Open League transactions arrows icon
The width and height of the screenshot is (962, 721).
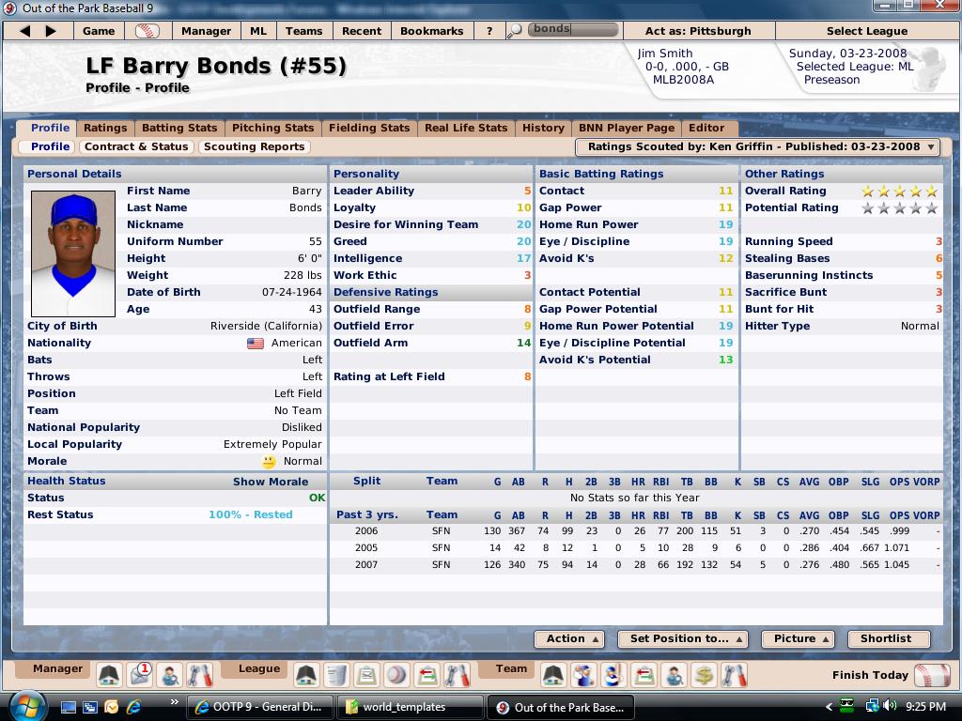tap(427, 675)
